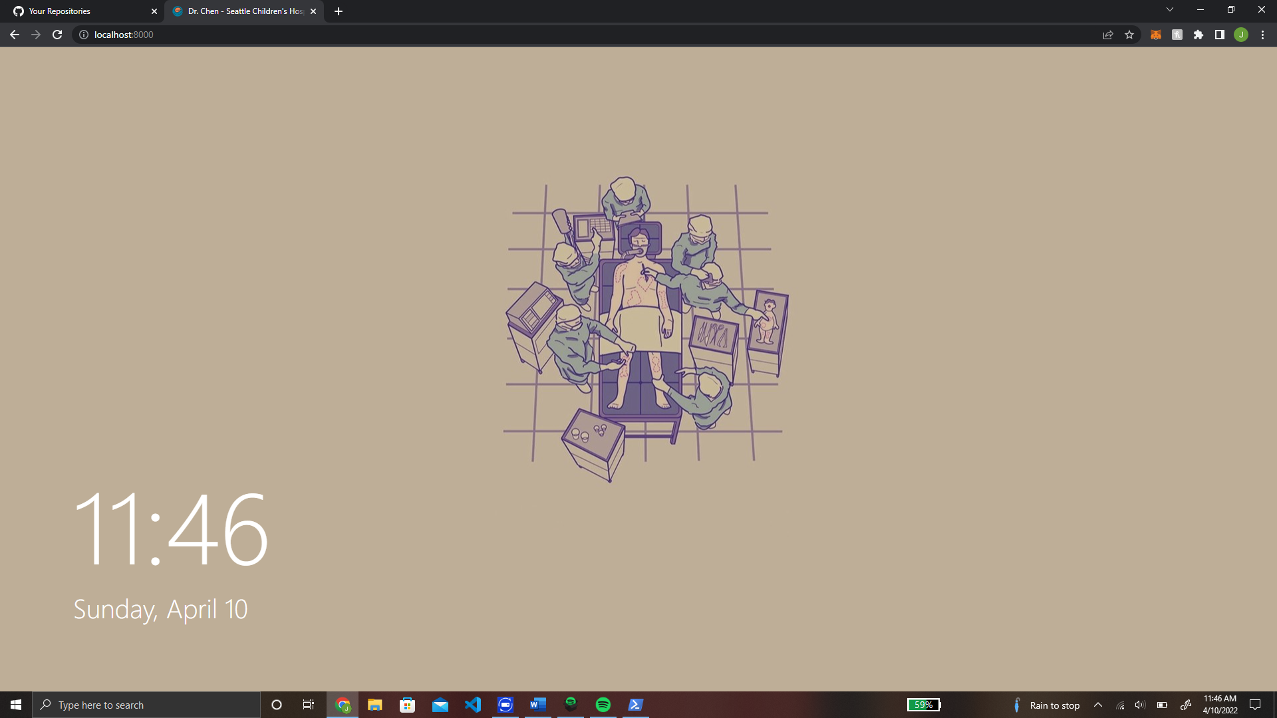Open the green J profile avatar
Image resolution: width=1277 pixels, height=718 pixels.
point(1241,35)
